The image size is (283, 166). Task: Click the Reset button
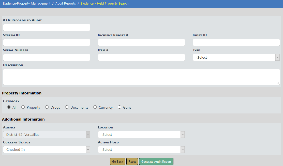point(132,162)
